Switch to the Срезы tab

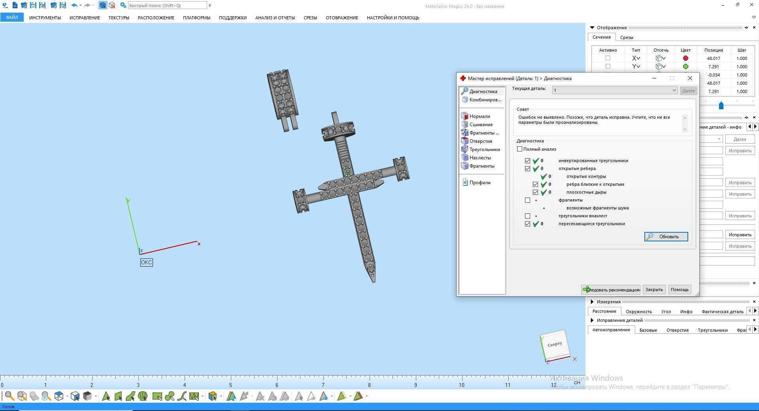coord(627,37)
